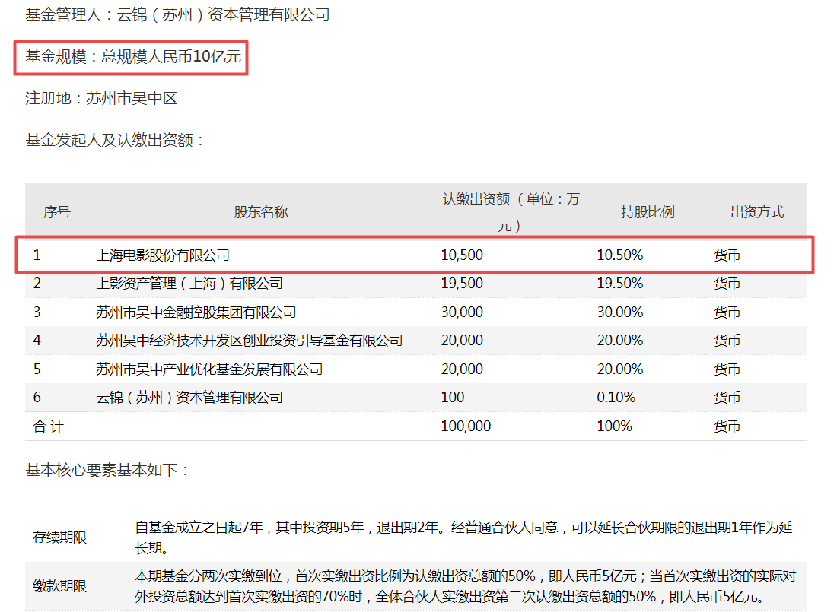Click the 缴款期限 row label
This screenshot has height=612, width=837.
pos(60,586)
